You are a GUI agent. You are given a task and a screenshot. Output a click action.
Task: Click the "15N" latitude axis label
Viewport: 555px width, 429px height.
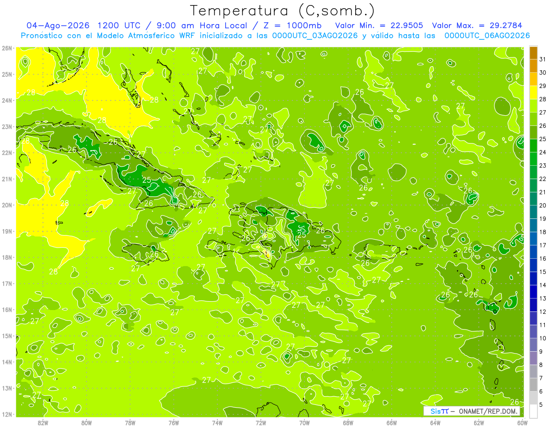click(7, 336)
